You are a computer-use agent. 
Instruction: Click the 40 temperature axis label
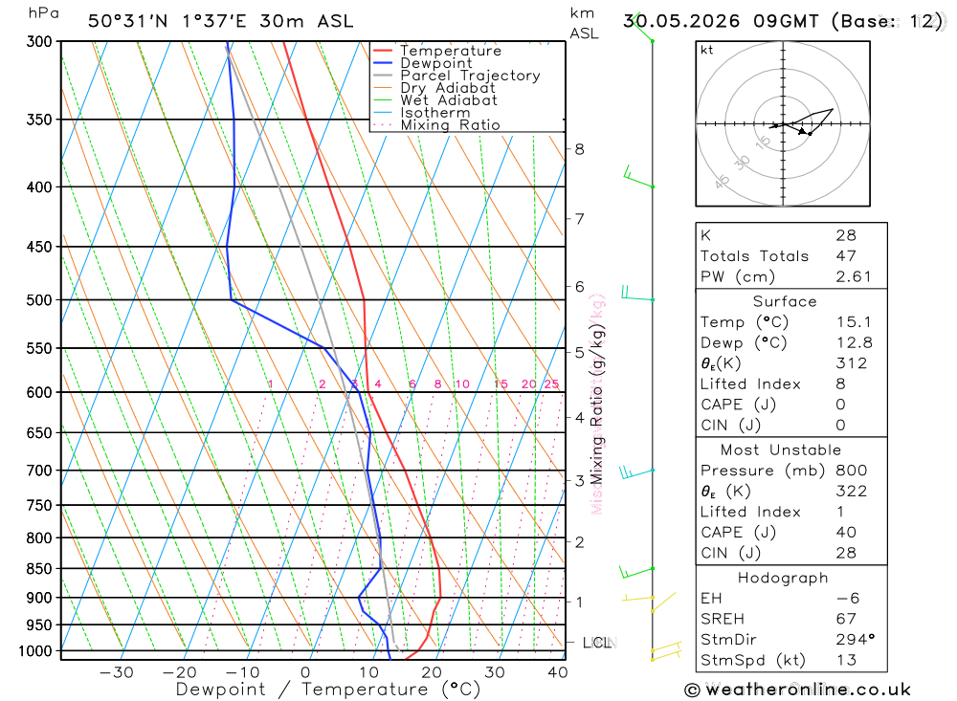tap(558, 672)
